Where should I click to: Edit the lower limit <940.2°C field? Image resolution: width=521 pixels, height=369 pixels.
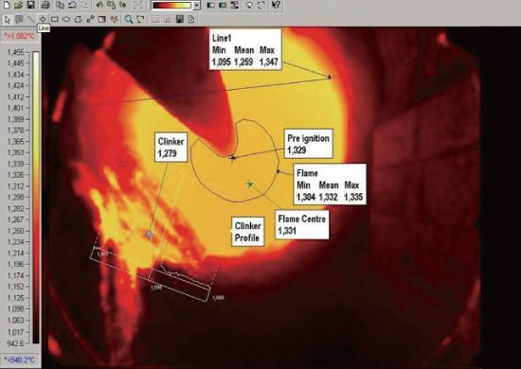pyautogui.click(x=21, y=360)
